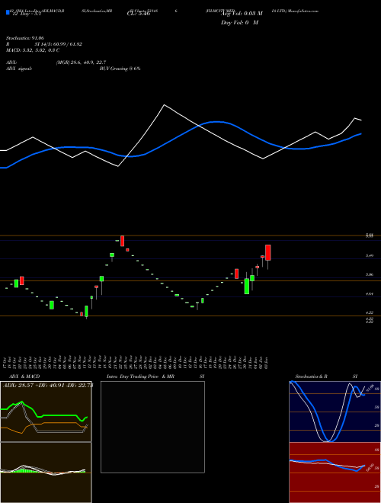Viewport: 381px width, 503px height.
Task: Click the tall red candle at the chart's far right
Action: click(267, 253)
